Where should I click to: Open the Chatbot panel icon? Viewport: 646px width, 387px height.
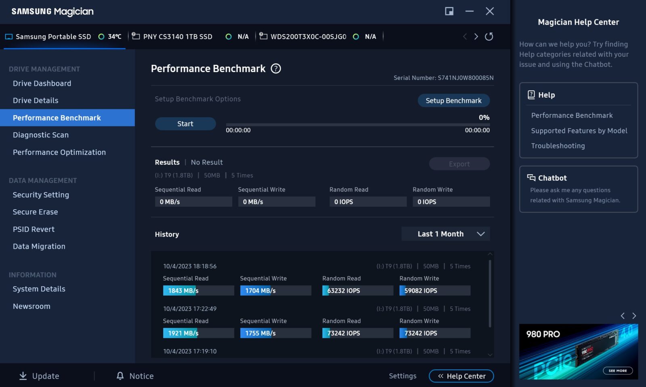(x=531, y=178)
